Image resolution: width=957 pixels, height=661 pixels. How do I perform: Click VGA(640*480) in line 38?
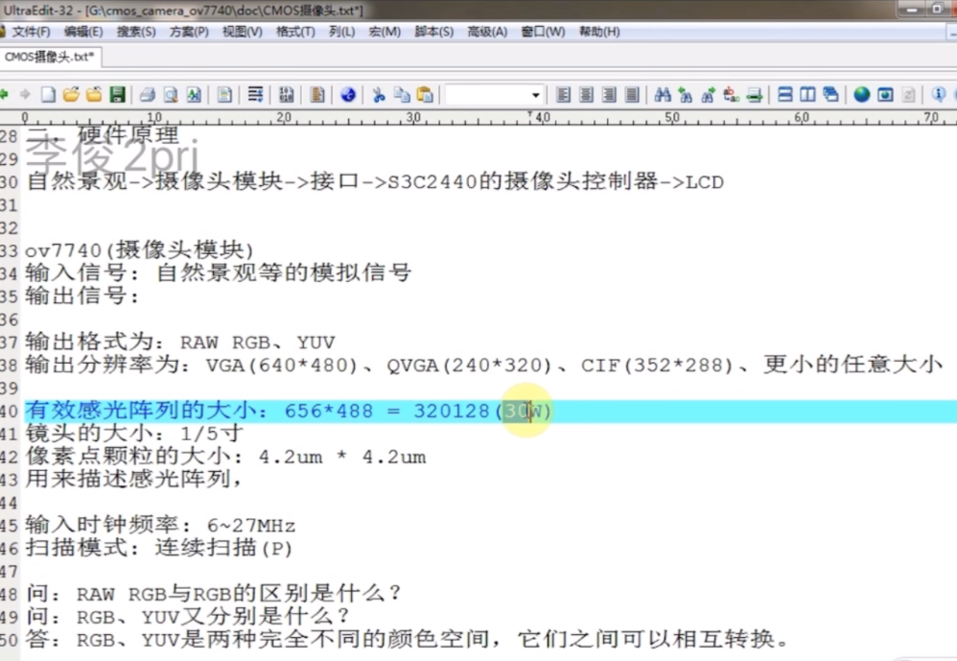pyautogui.click(x=281, y=365)
